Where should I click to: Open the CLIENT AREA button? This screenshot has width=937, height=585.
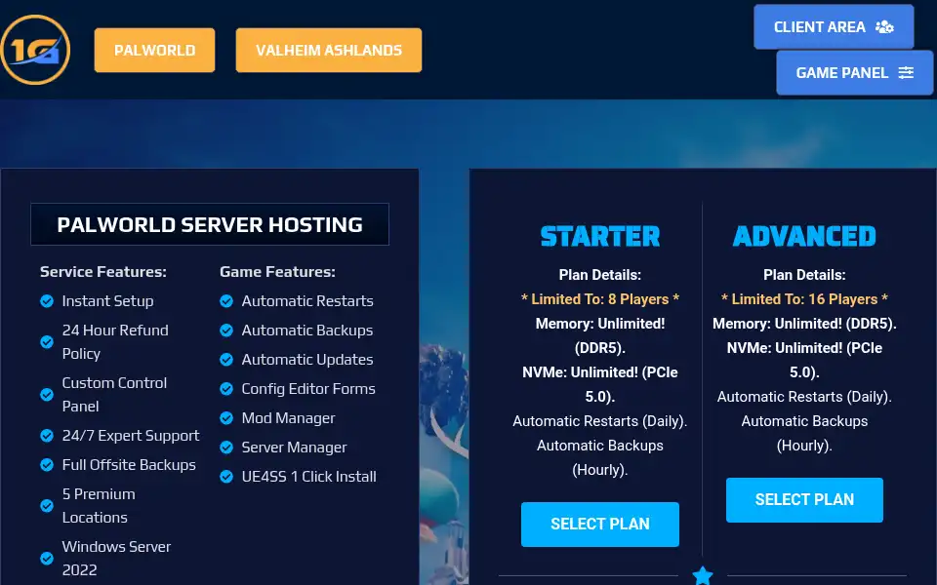pyautogui.click(x=834, y=27)
